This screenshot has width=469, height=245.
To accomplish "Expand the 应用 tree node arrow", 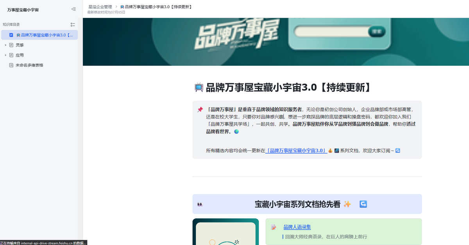I will pos(5,55).
